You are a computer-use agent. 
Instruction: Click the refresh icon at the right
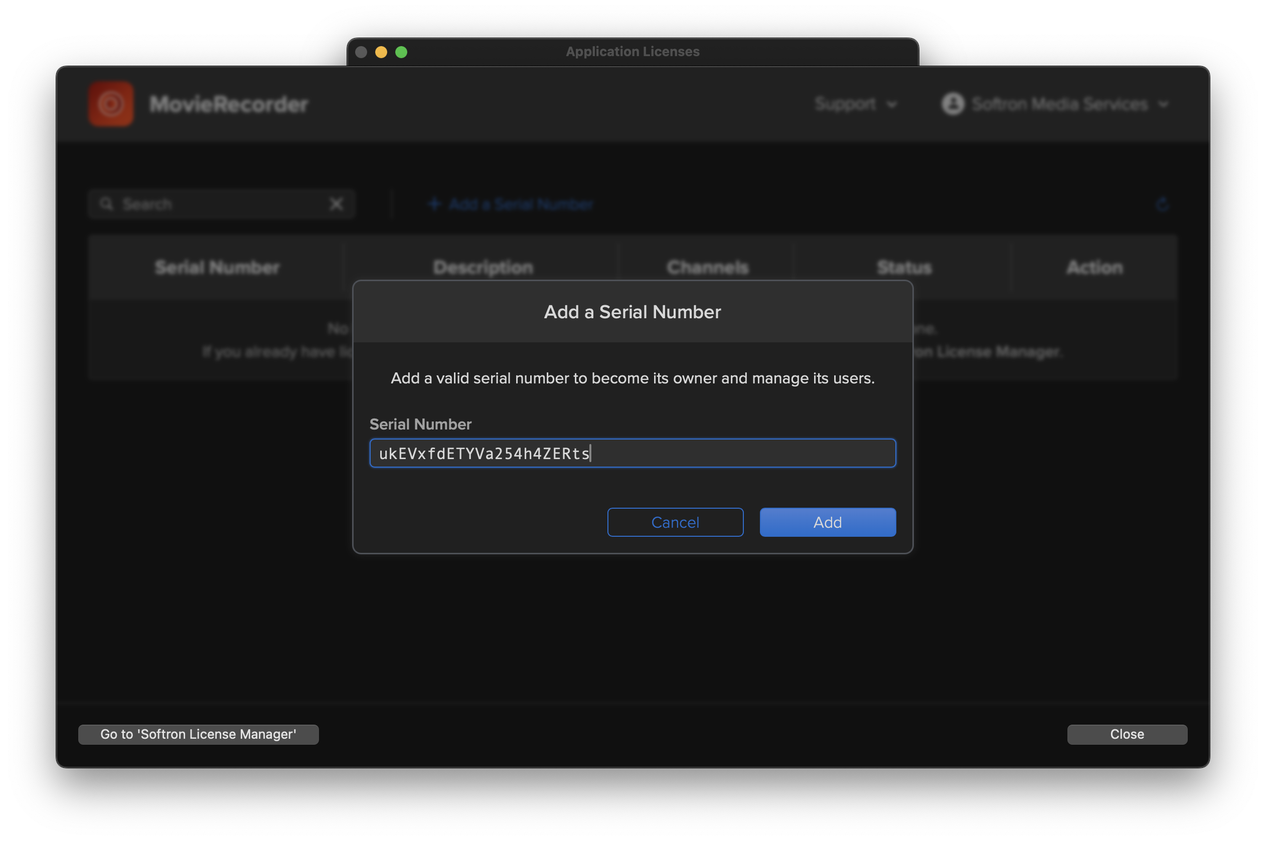pos(1162,204)
